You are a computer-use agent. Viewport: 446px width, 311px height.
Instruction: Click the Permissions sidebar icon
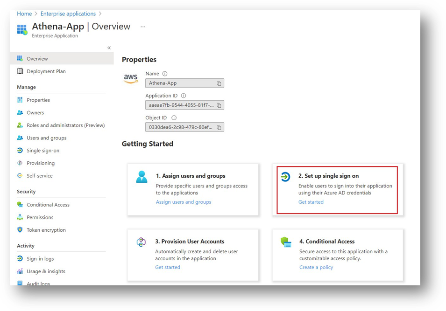point(20,217)
